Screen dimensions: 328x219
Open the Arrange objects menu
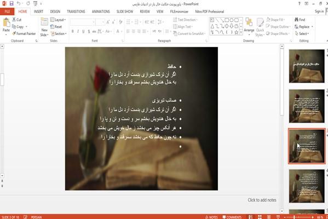[x=249, y=26]
